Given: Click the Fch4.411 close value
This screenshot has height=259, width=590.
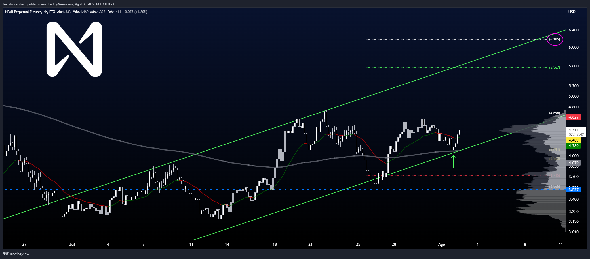Looking at the screenshot, I should pos(114,12).
